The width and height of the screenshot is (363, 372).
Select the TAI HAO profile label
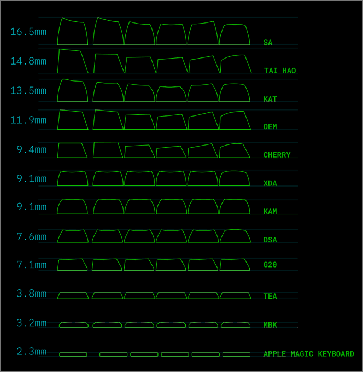pos(280,71)
